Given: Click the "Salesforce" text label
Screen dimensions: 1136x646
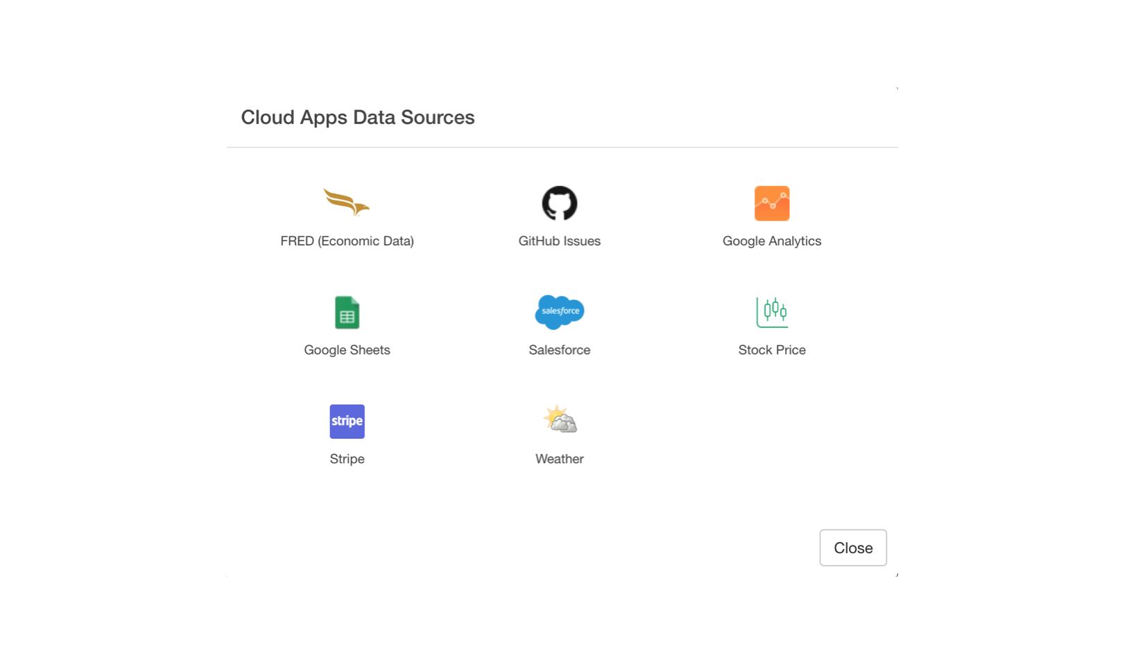Looking at the screenshot, I should coord(559,350).
